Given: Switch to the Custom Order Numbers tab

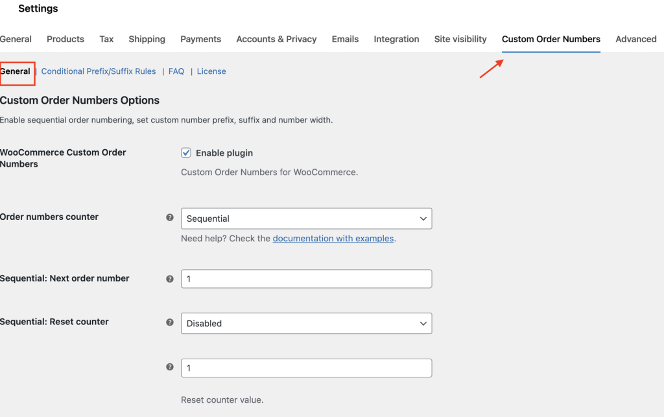Looking at the screenshot, I should tap(551, 39).
